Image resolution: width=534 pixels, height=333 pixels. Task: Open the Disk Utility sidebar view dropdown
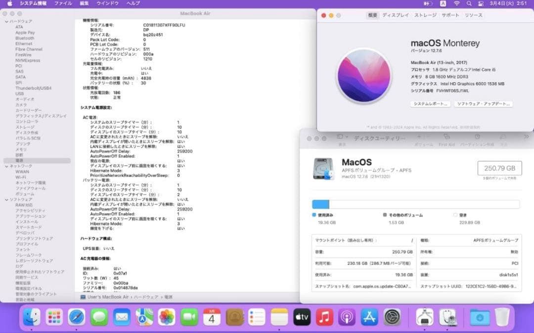pyautogui.click(x=341, y=137)
